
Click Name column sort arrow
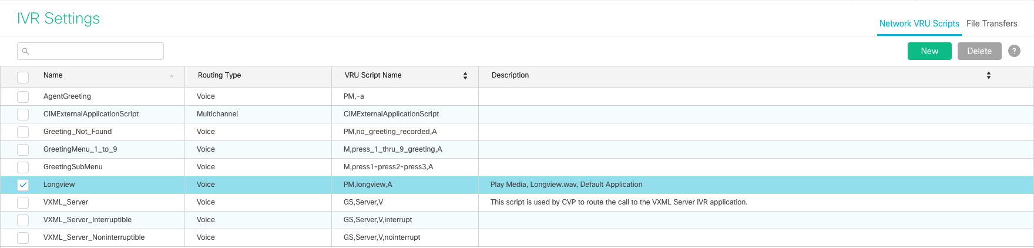[x=172, y=76]
